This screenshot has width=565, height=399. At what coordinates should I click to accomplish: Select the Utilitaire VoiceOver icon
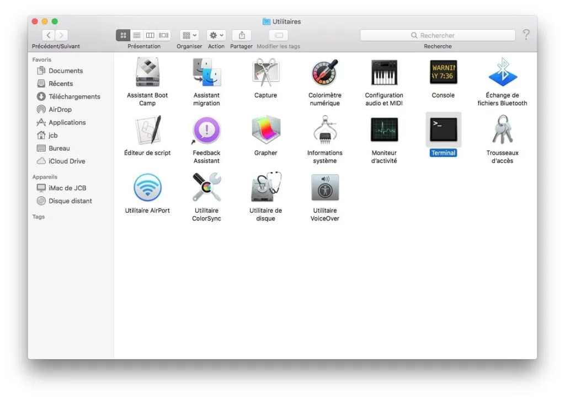(x=324, y=187)
